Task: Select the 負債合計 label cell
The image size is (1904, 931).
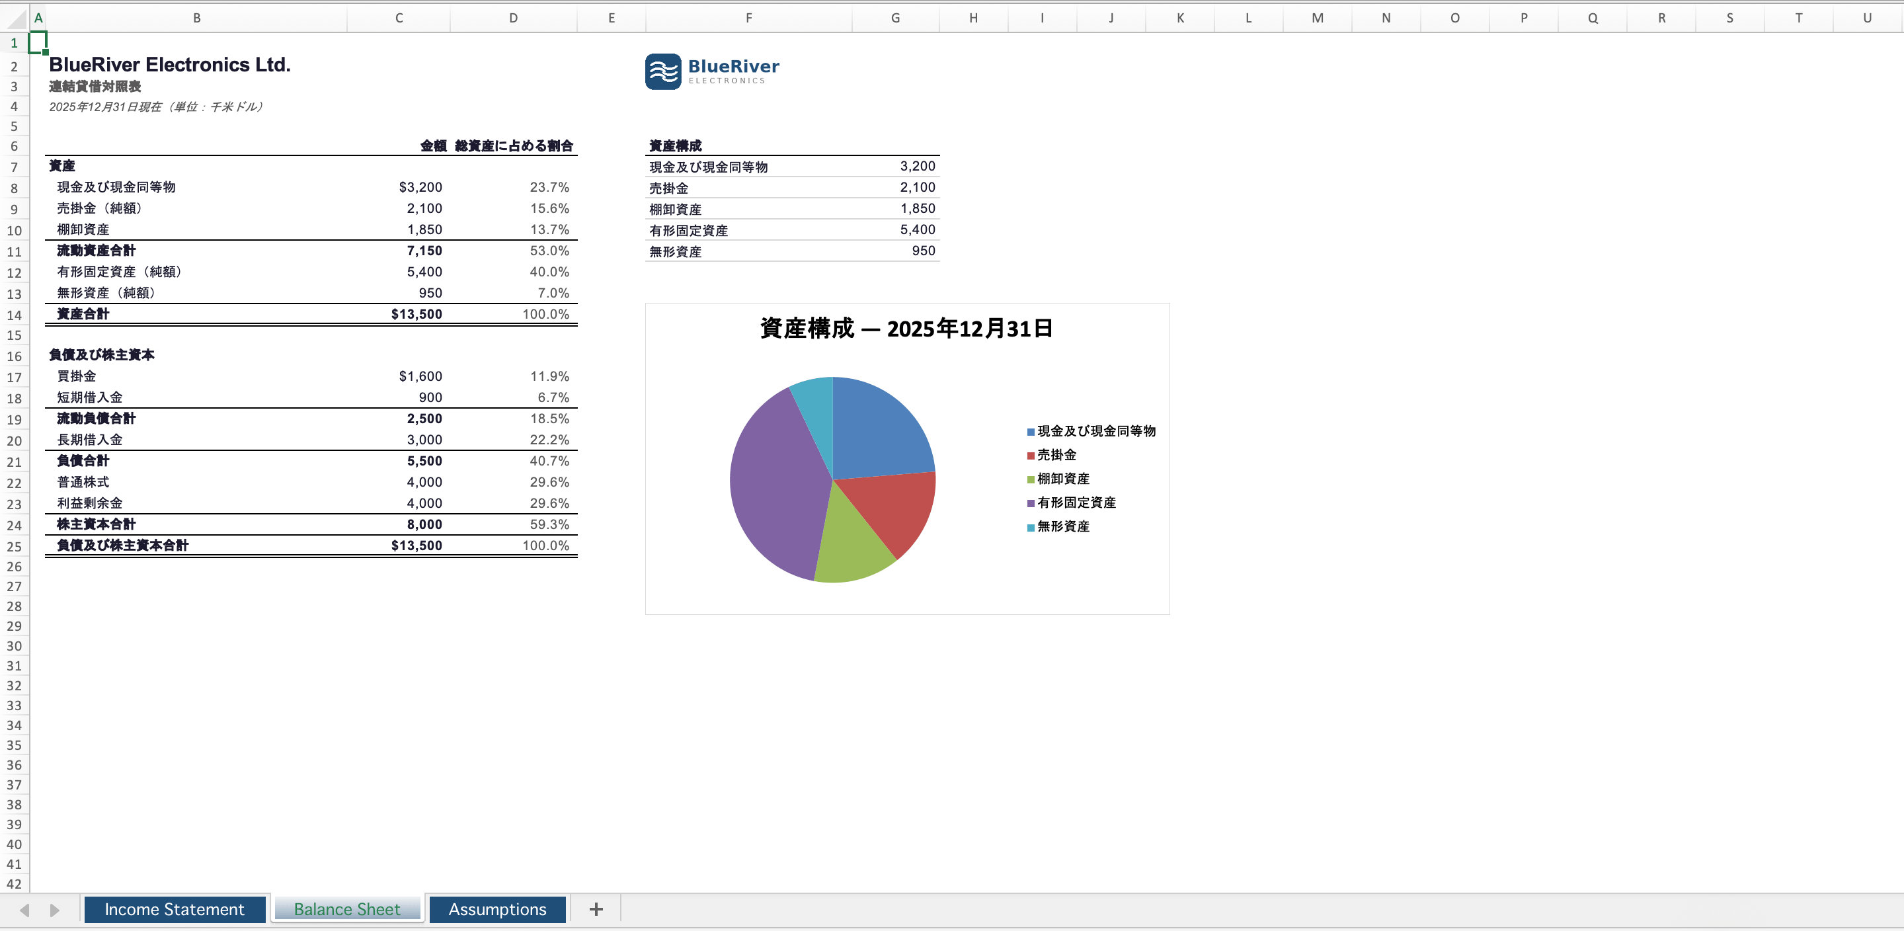Action: [83, 461]
